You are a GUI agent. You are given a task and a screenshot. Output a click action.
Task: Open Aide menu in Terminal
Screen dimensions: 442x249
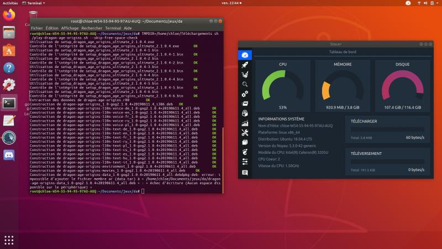click(x=128, y=28)
